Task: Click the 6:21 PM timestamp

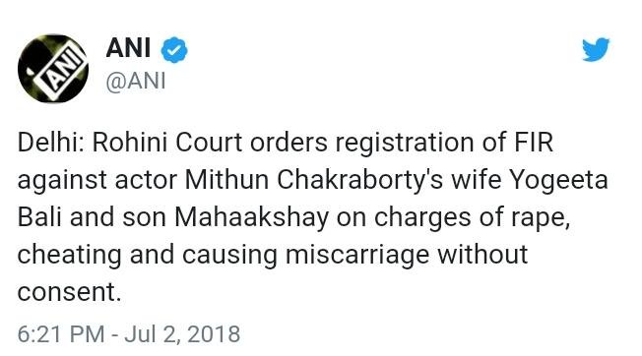Action: click(x=61, y=334)
